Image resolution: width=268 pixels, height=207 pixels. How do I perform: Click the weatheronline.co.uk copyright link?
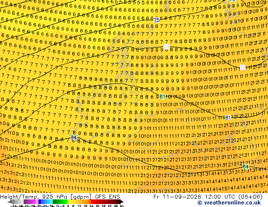[x=229, y=203]
